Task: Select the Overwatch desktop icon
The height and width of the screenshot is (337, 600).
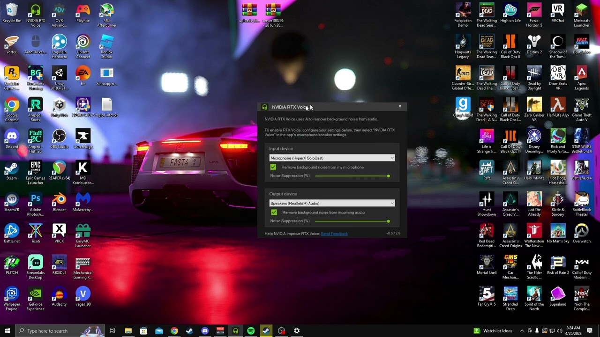Action: [x=582, y=234]
